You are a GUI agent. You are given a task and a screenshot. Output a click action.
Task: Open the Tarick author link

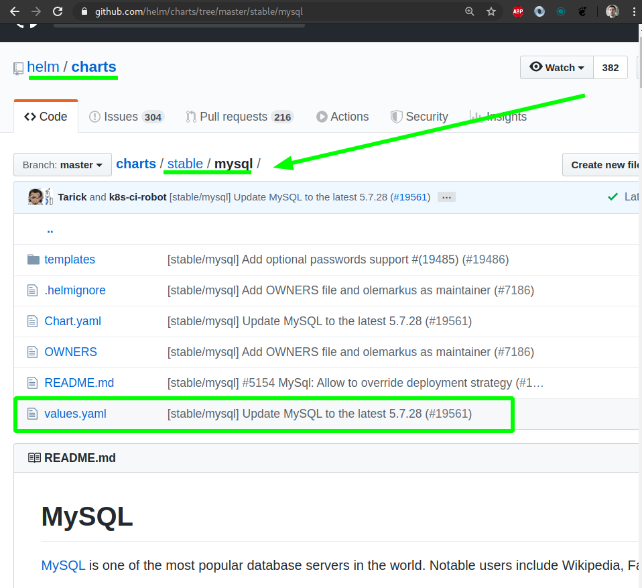(x=72, y=197)
